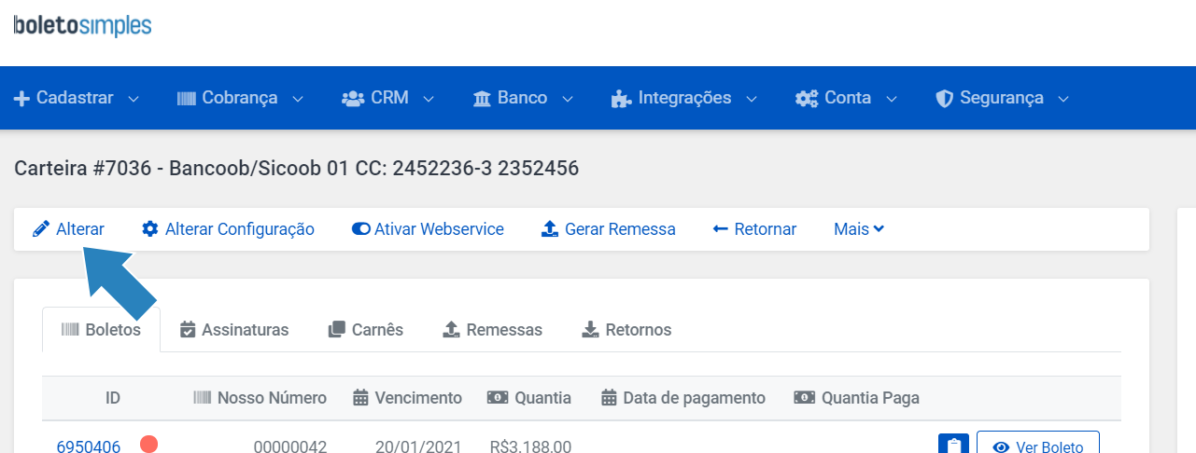This screenshot has width=1196, height=453.
Task: Switch to the Remessas tab
Action: (492, 329)
